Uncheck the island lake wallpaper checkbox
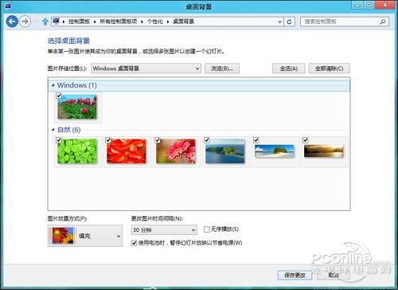The height and width of the screenshot is (290, 398). coord(207,140)
